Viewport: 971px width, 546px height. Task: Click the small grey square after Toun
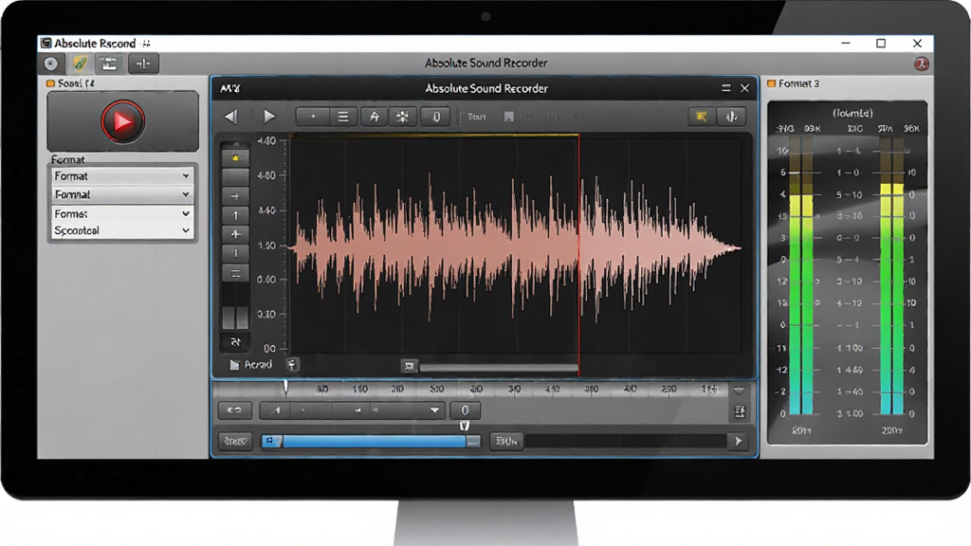508,117
